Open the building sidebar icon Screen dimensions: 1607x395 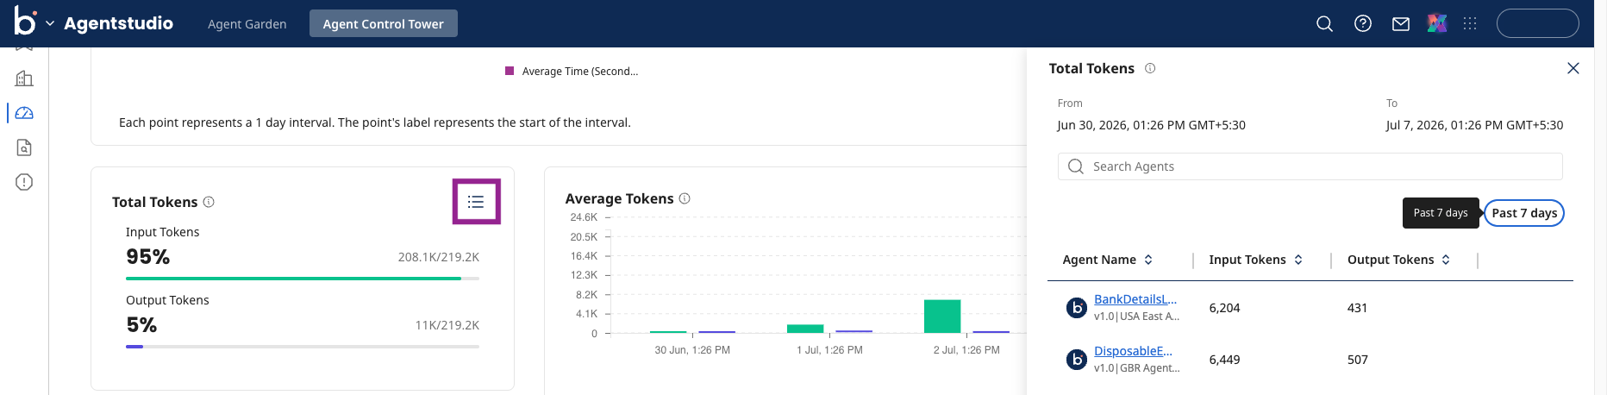[x=24, y=78]
